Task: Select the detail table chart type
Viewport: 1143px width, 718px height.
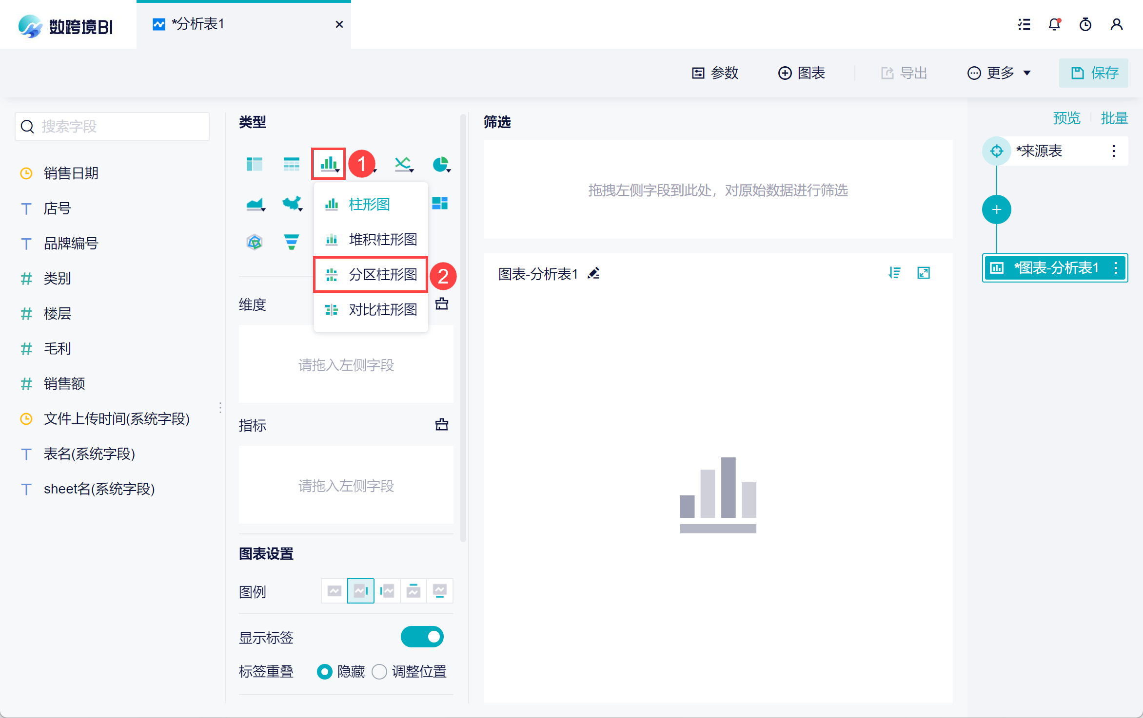Action: pyautogui.click(x=291, y=164)
